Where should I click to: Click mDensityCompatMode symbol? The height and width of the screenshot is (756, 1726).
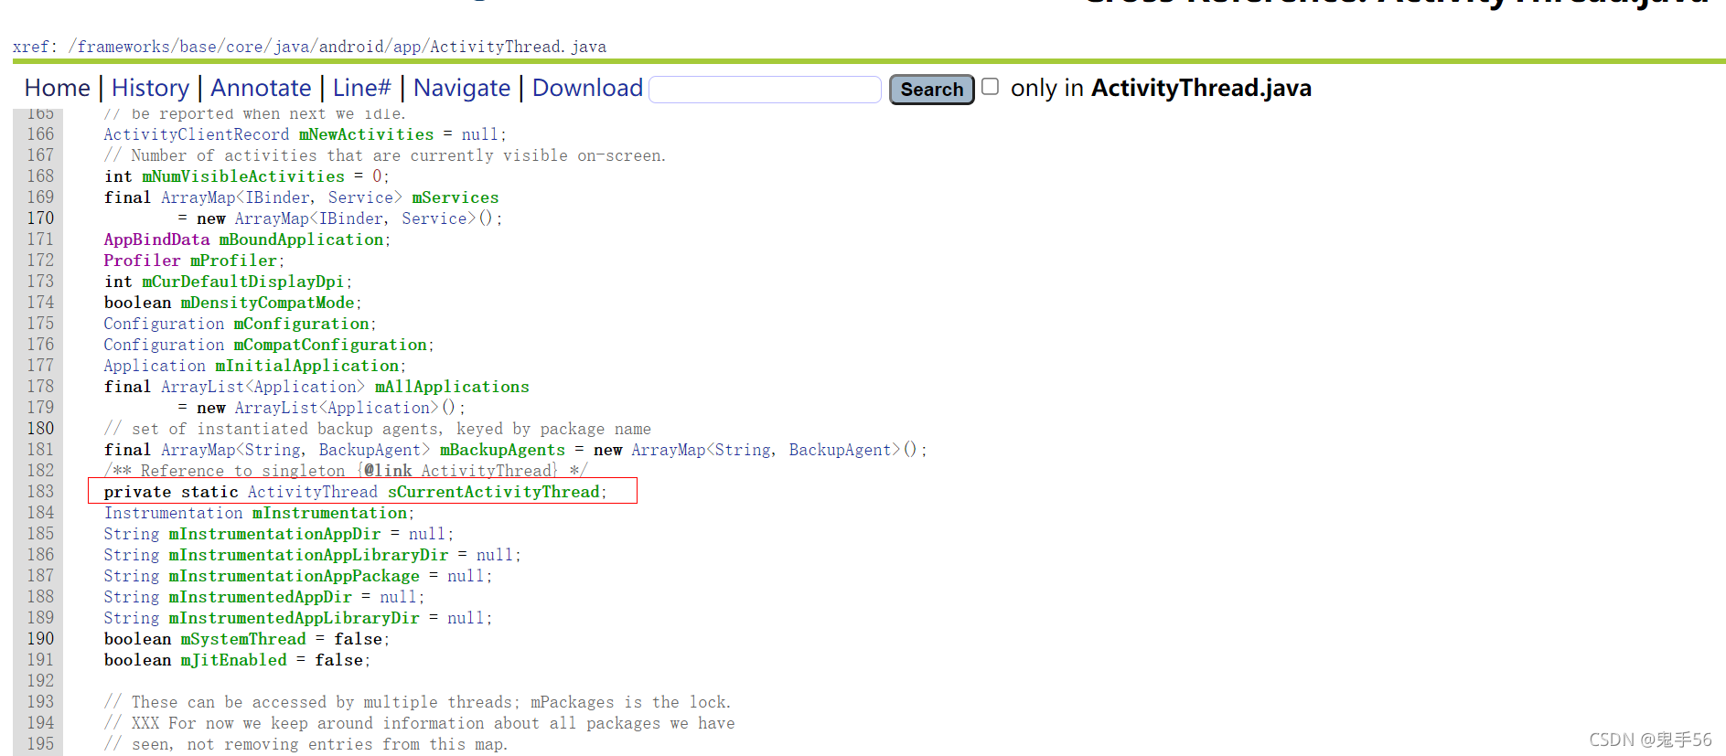point(267,303)
